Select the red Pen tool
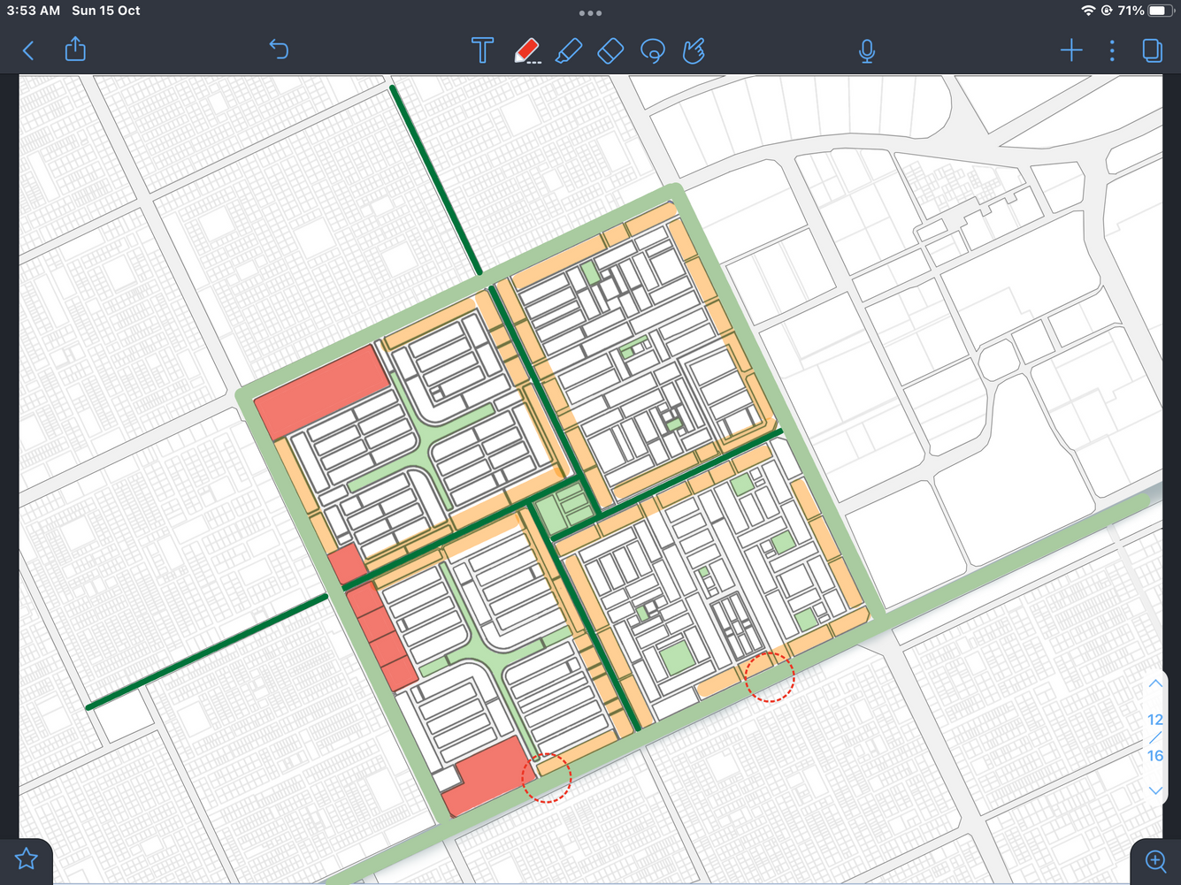1181x885 pixels. click(526, 50)
